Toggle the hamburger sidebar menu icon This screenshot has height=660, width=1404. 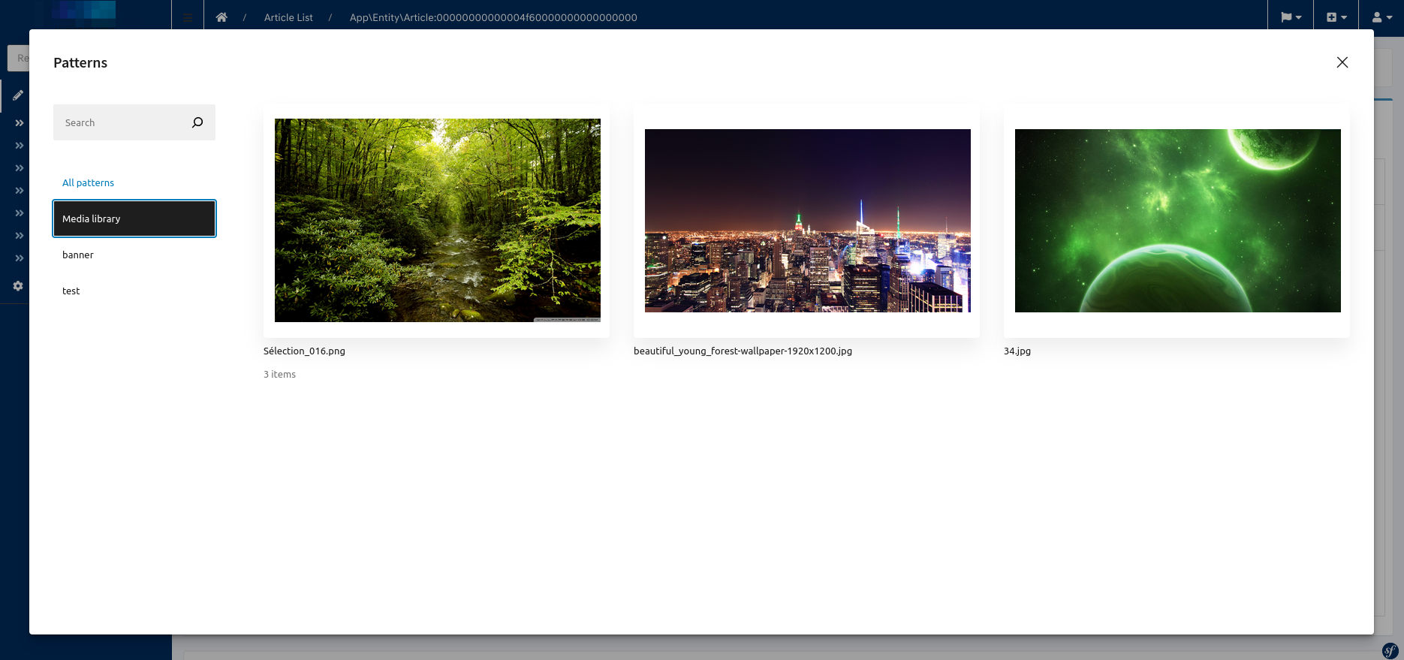188,17
